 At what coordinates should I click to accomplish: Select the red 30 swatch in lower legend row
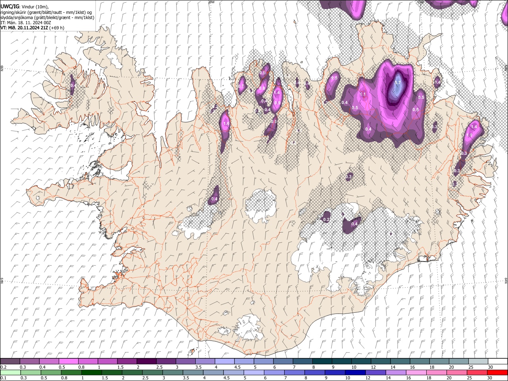pos(497,372)
